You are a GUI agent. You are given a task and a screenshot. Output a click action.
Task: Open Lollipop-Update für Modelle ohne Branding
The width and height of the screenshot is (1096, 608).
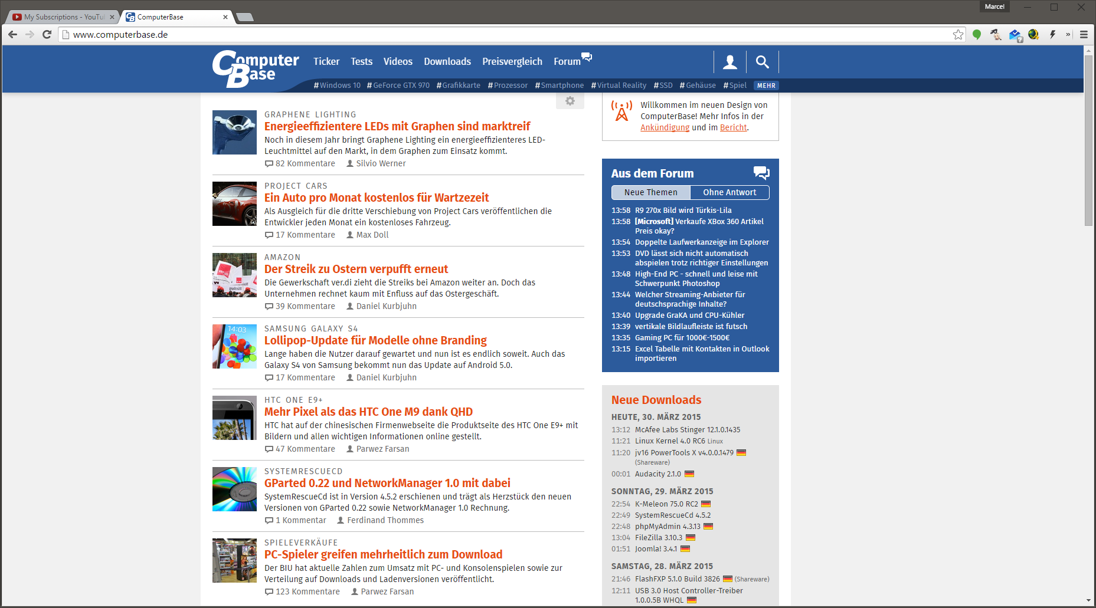point(375,340)
